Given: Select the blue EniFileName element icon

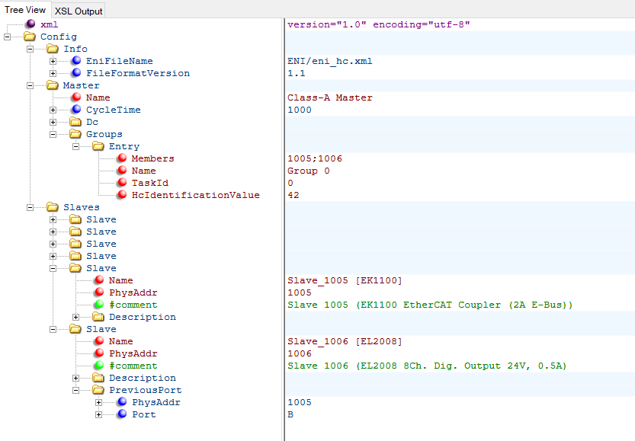Looking at the screenshot, I should 75,61.
